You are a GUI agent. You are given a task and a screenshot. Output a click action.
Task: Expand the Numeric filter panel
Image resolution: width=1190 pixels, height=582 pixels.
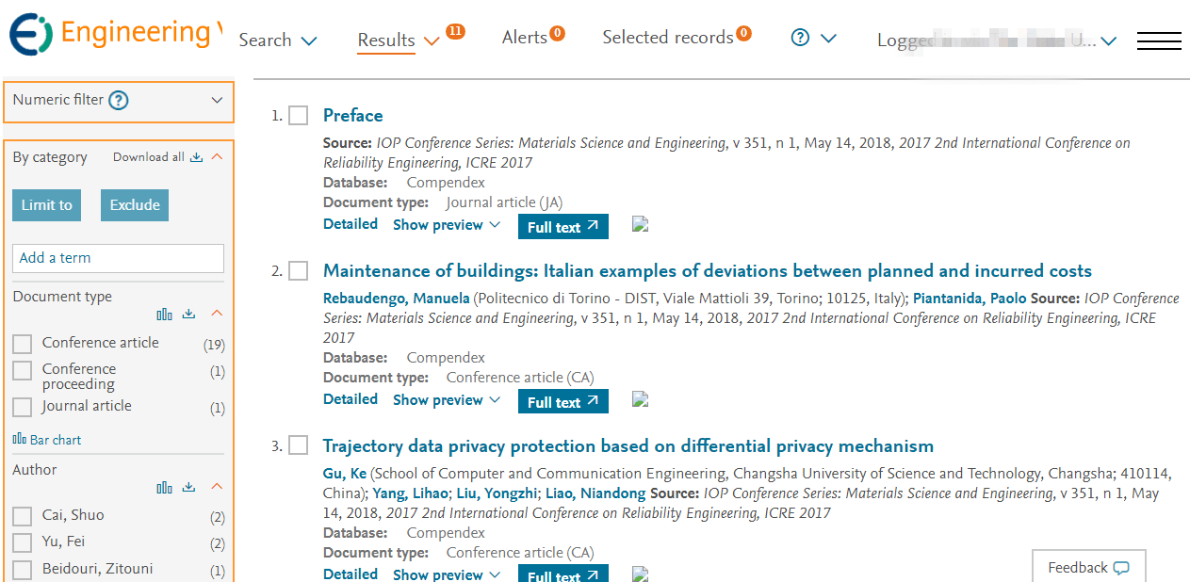[x=217, y=100]
